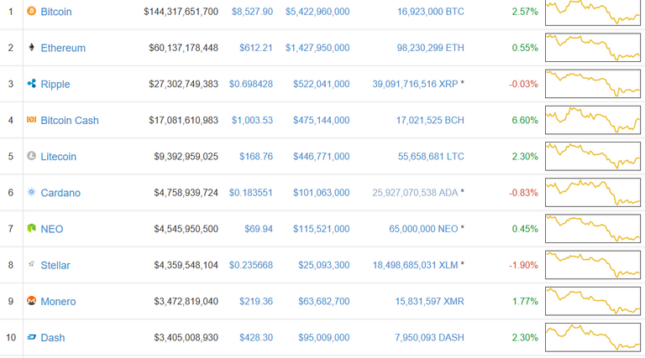Click the Bitcoin coin icon
645x358 pixels.
pyautogui.click(x=31, y=11)
